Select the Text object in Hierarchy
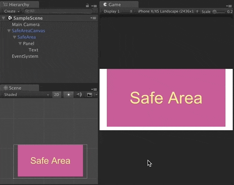The width and height of the screenshot is (234, 185). [x=33, y=50]
